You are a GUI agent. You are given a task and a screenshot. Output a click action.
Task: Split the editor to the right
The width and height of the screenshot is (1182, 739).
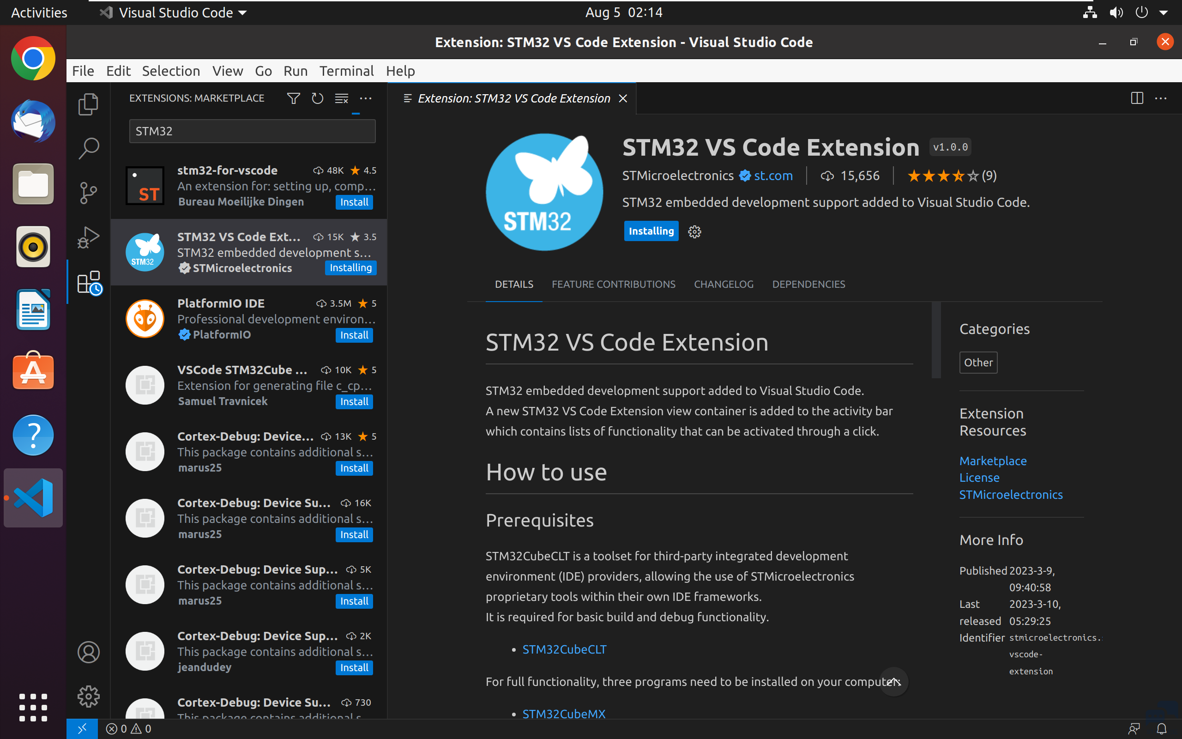(x=1137, y=98)
